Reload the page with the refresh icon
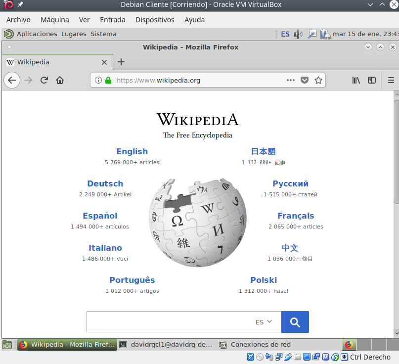 coord(44,80)
